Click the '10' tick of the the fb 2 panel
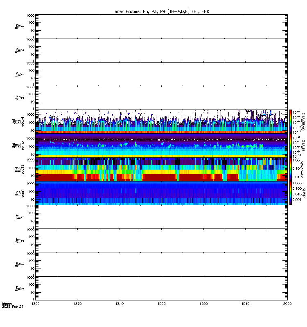Image resolution: width=307 pixels, height=327 pixels. pos(32,293)
